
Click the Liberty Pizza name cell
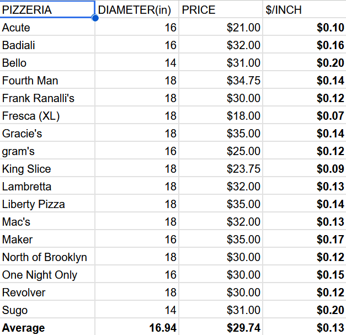(47, 204)
